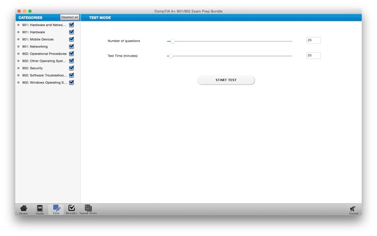
Task: Uncheck 902: Software Troubleshoo... checkbox
Action: coord(72,76)
